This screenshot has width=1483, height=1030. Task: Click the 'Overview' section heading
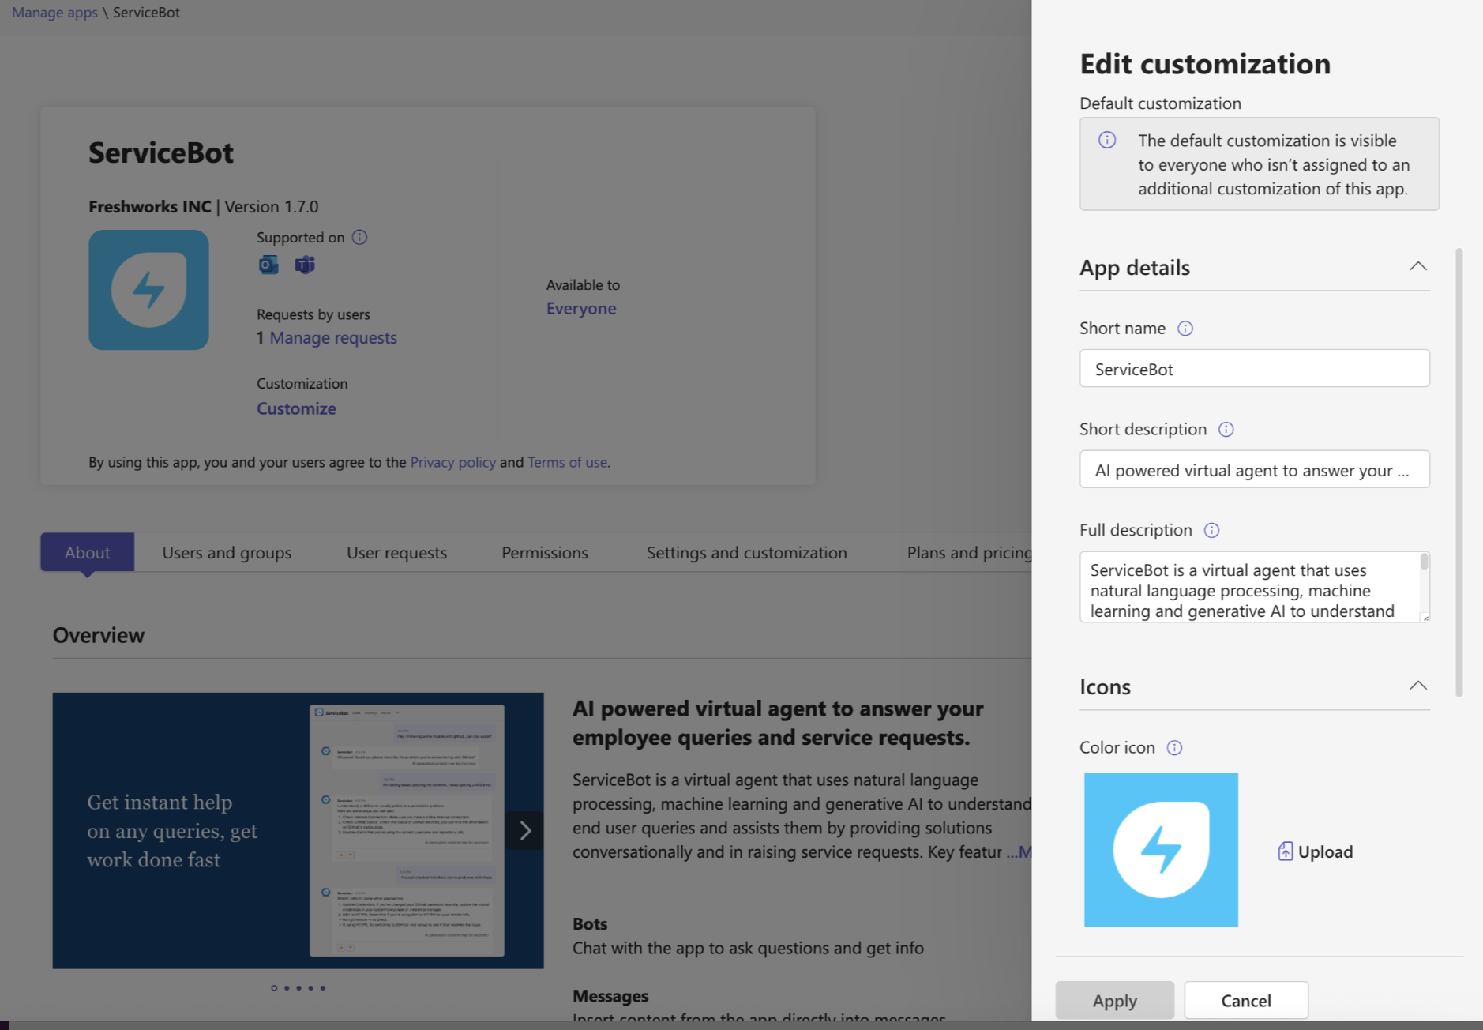99,636
